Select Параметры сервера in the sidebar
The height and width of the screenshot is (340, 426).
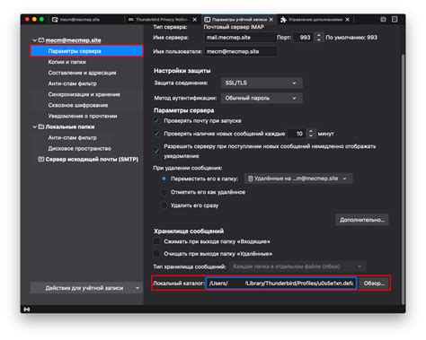tap(86, 51)
